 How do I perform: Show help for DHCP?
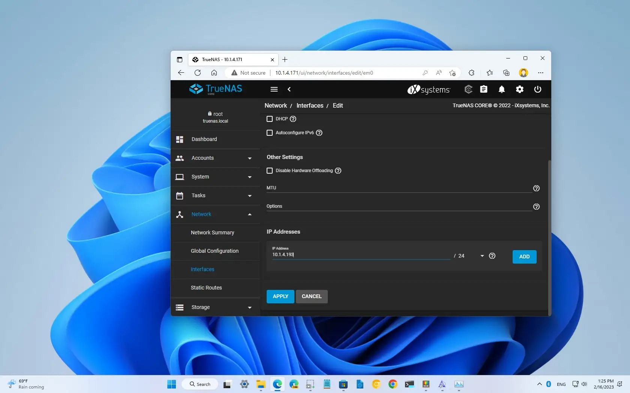(x=293, y=119)
